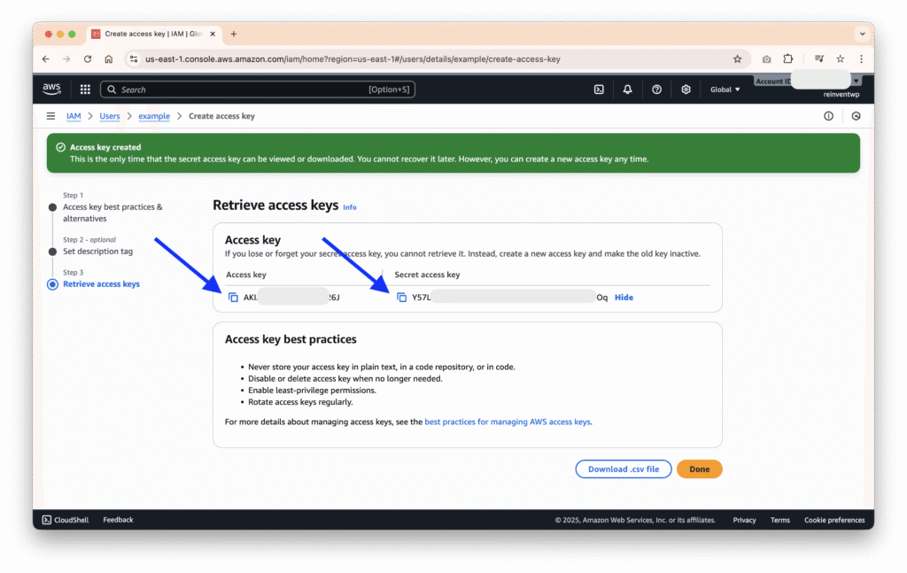
Task: Expand the account menu dropdown
Action: coord(856,81)
